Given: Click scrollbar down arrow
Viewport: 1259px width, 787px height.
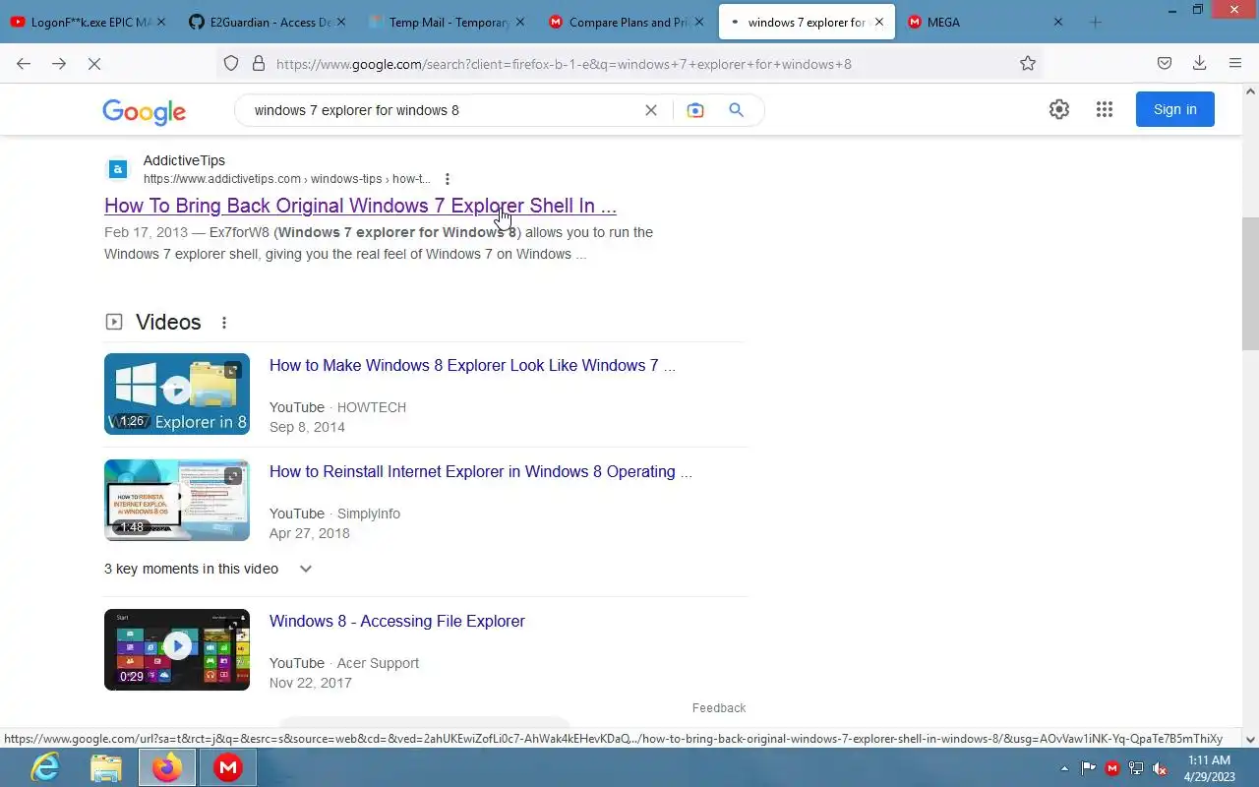Looking at the screenshot, I should (x=1250, y=739).
